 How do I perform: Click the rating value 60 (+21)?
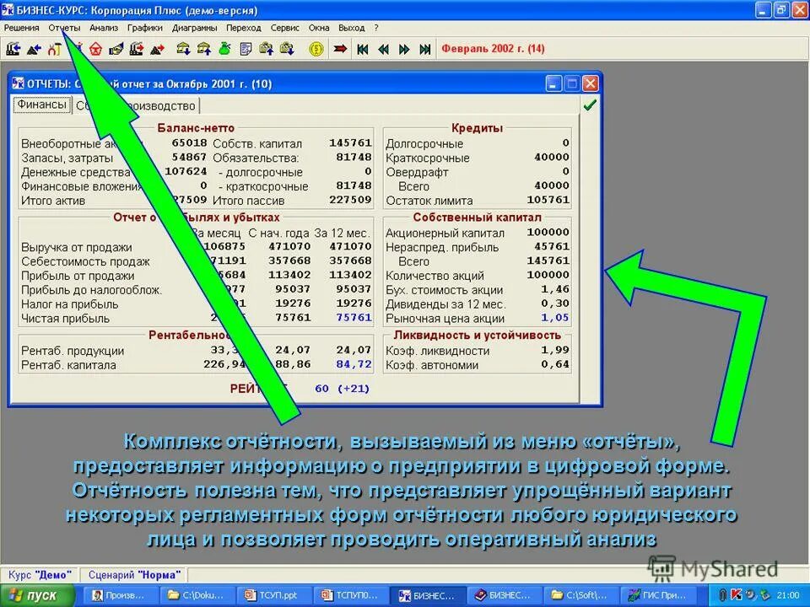(342, 389)
